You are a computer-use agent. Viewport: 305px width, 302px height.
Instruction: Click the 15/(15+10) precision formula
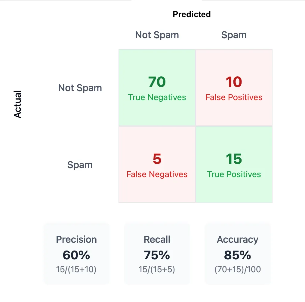click(x=76, y=270)
